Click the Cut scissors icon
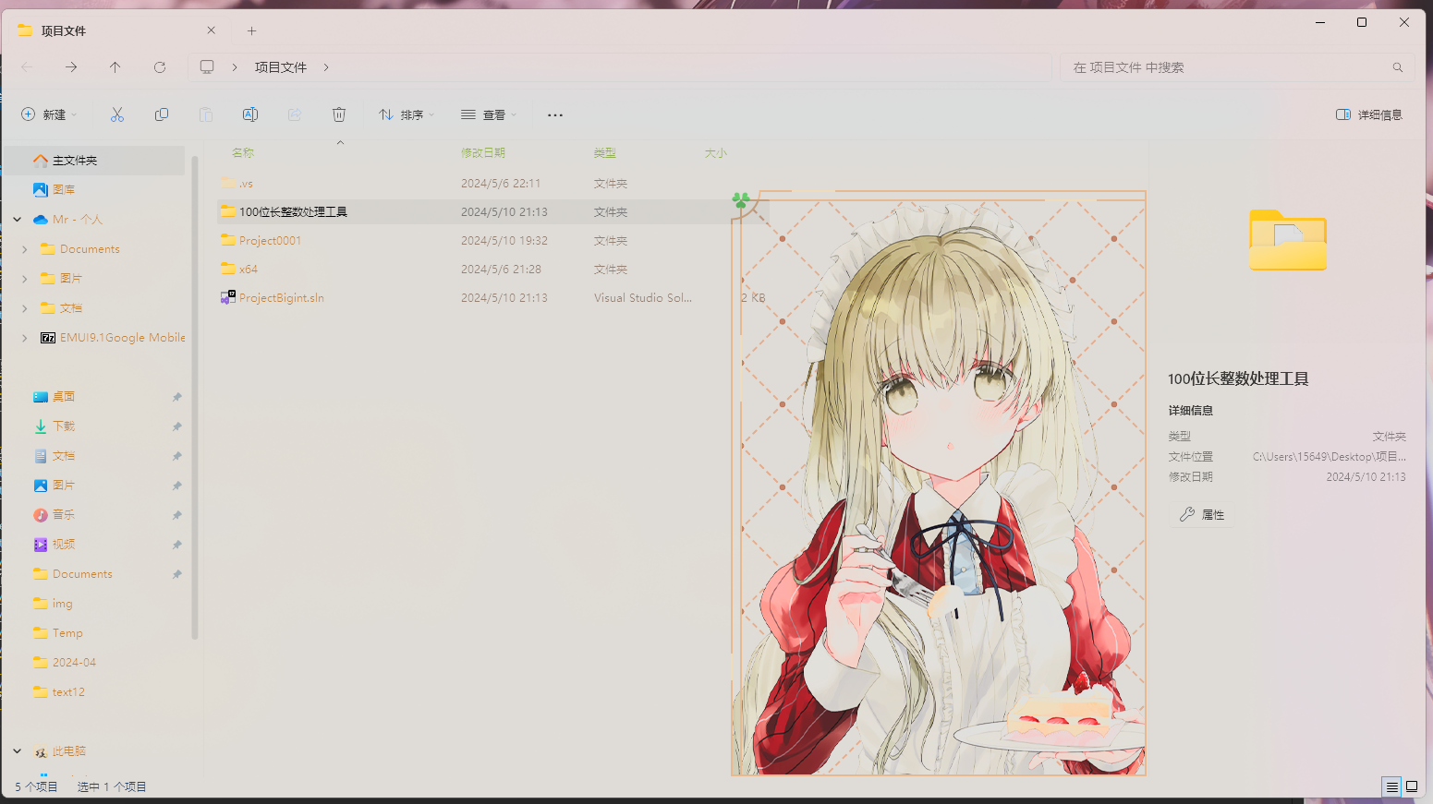This screenshot has height=804, width=1433. tap(116, 114)
